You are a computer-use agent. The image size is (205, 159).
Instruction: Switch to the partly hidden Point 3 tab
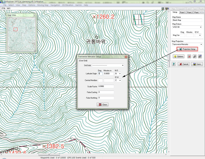[x=196, y=12]
